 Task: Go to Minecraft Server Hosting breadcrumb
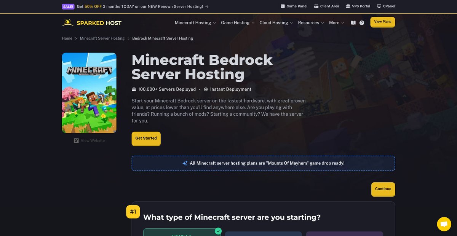102,38
